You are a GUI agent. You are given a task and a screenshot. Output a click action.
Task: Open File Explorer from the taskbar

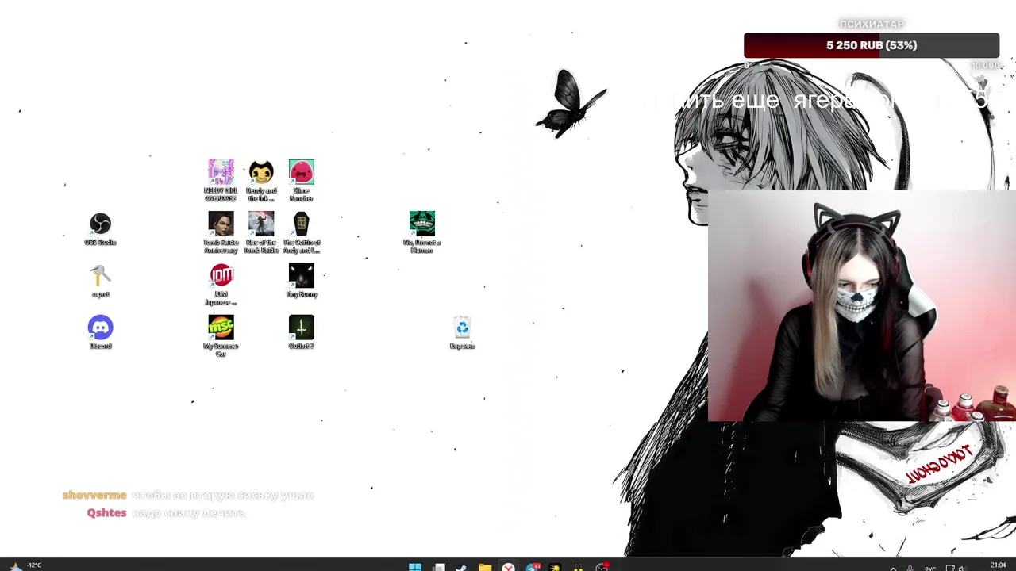[x=484, y=566]
